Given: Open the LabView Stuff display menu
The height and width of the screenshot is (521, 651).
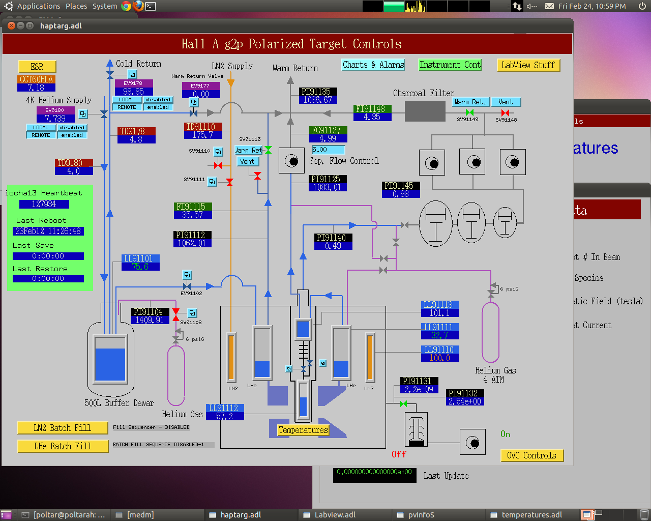Looking at the screenshot, I should [x=528, y=65].
